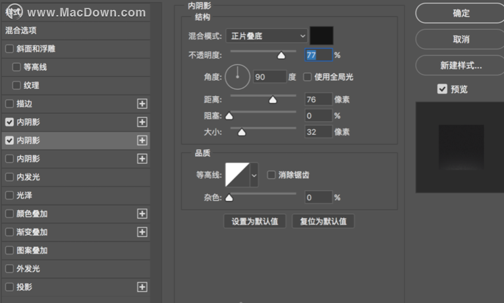Click the 距离 value field 76
This screenshot has height=303, width=504.
coord(318,99)
